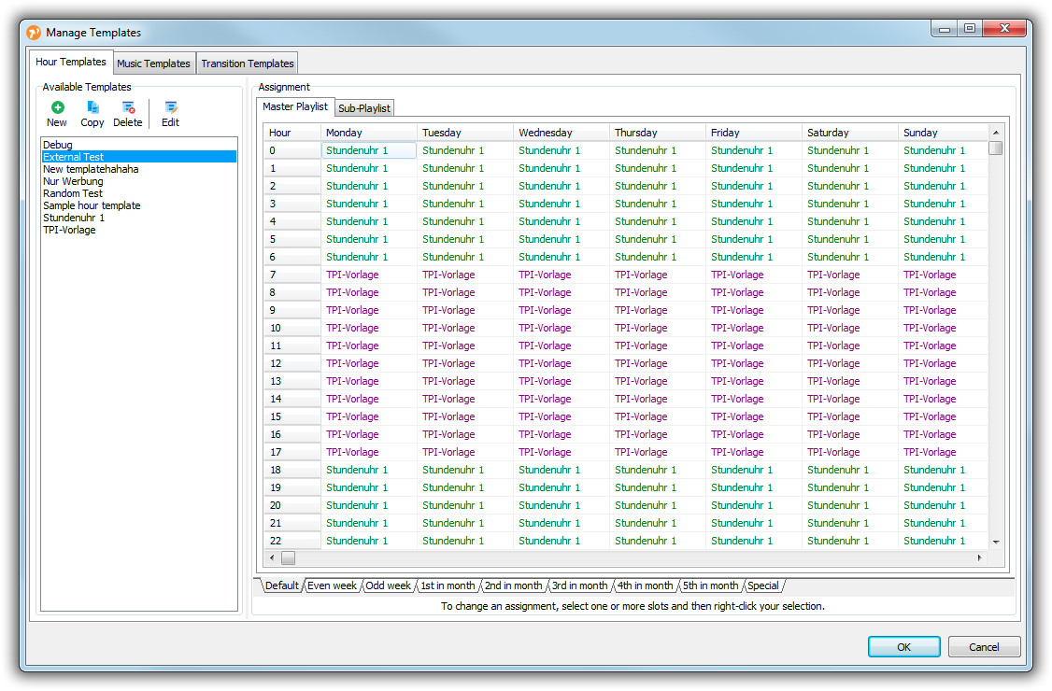This screenshot has height=691, width=1052.
Task: Open the Transition Templates tab
Action: [x=248, y=63]
